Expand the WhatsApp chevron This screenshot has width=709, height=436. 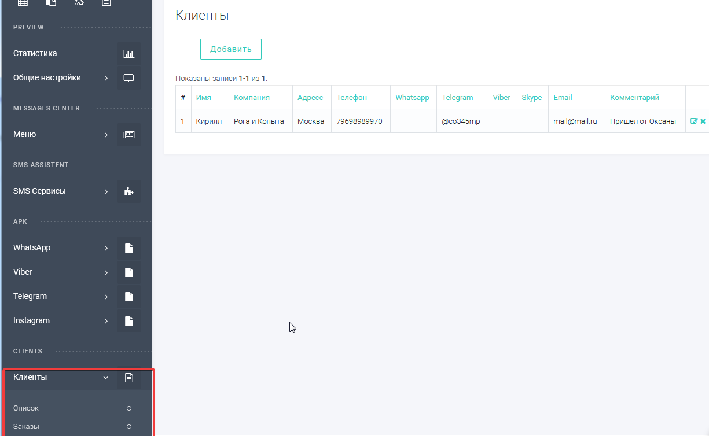(106, 248)
